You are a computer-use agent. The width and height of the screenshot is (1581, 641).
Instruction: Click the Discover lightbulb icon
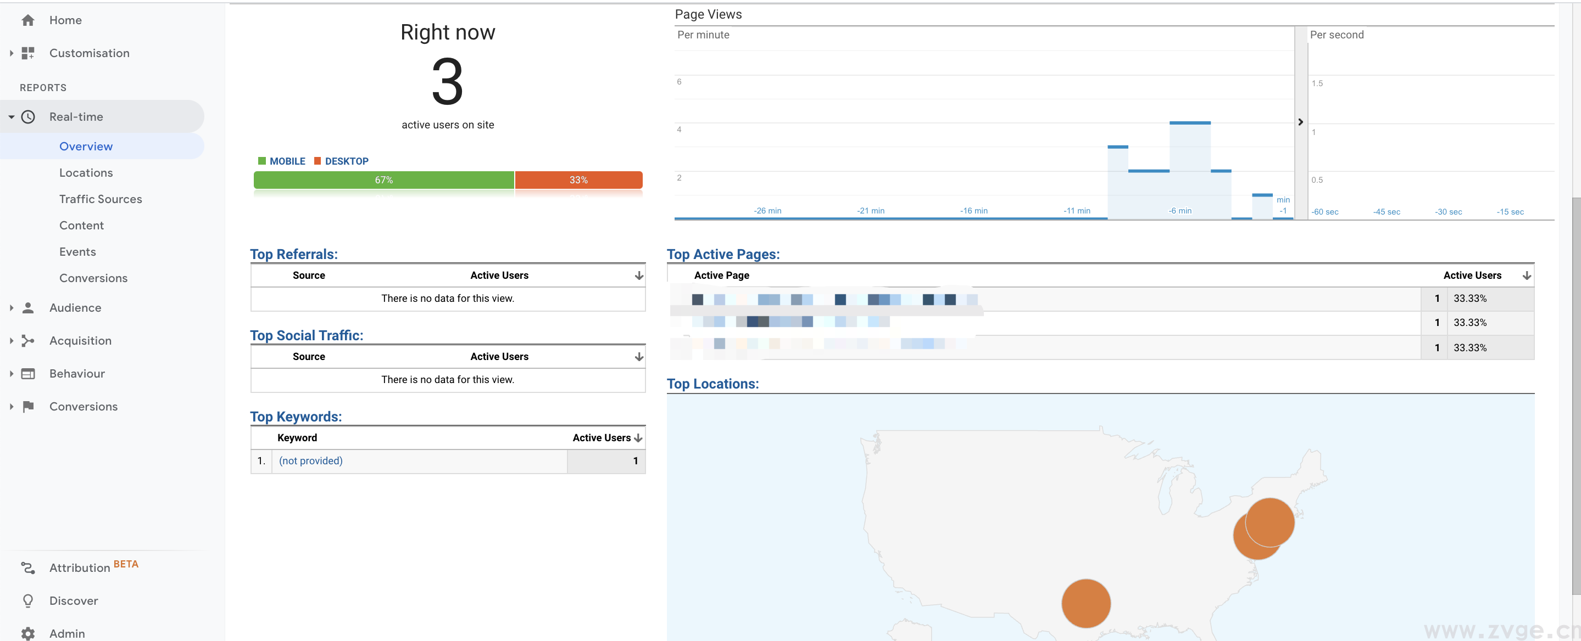[27, 600]
